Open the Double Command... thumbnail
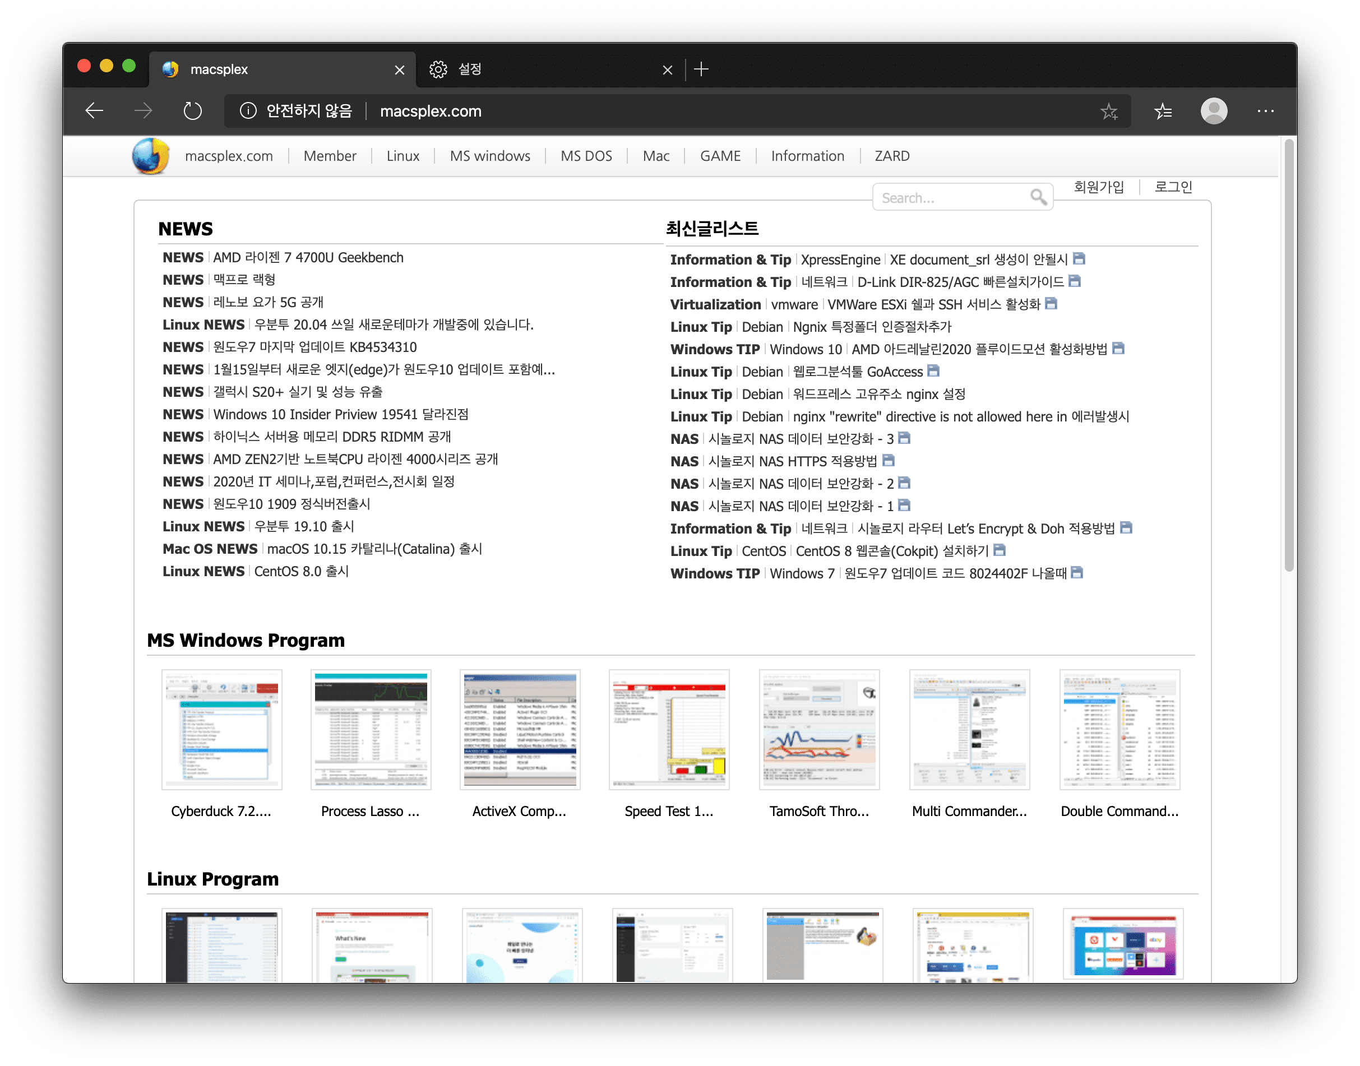The width and height of the screenshot is (1360, 1066). 1120,730
